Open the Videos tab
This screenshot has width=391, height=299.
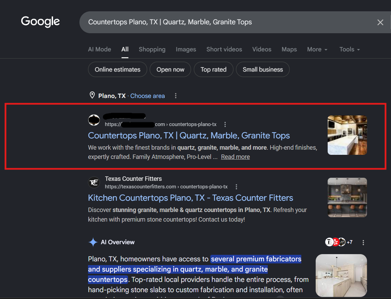click(x=262, y=49)
